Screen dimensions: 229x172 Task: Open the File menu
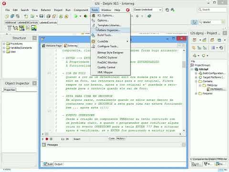pyautogui.click(x=8, y=10)
